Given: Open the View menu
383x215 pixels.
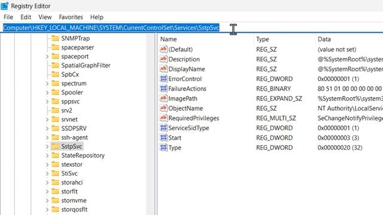Looking at the screenshot, I should [45, 17].
